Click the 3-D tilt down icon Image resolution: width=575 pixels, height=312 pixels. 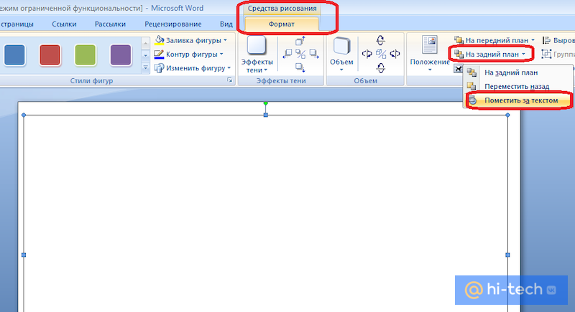tap(381, 67)
